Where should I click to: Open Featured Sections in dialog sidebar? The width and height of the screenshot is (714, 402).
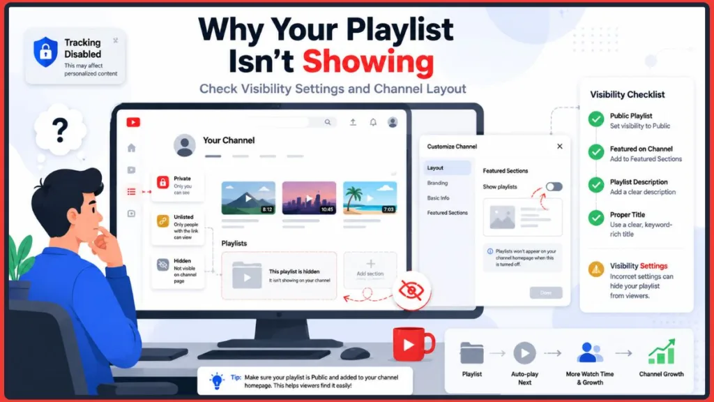pos(447,213)
